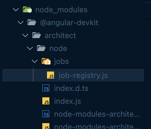Open the index.js file

click(x=68, y=101)
